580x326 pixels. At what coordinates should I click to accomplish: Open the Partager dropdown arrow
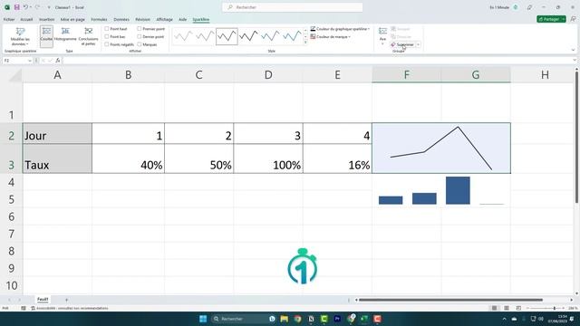click(564, 19)
